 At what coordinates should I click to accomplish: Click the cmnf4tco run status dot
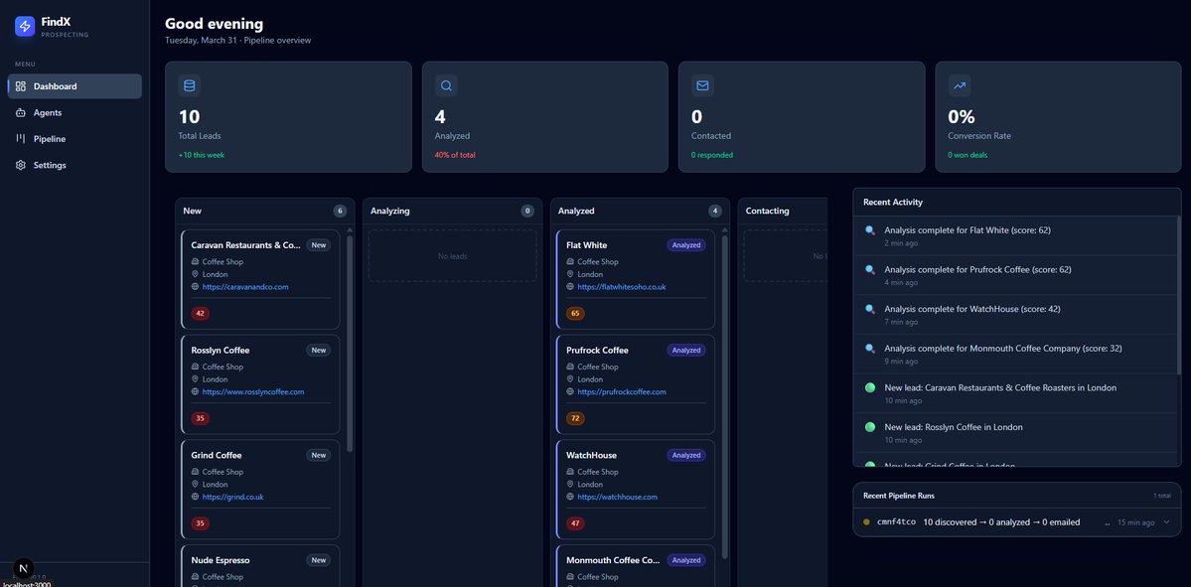[x=866, y=522]
